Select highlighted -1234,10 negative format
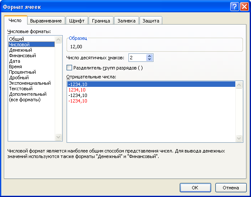 pos(151,84)
